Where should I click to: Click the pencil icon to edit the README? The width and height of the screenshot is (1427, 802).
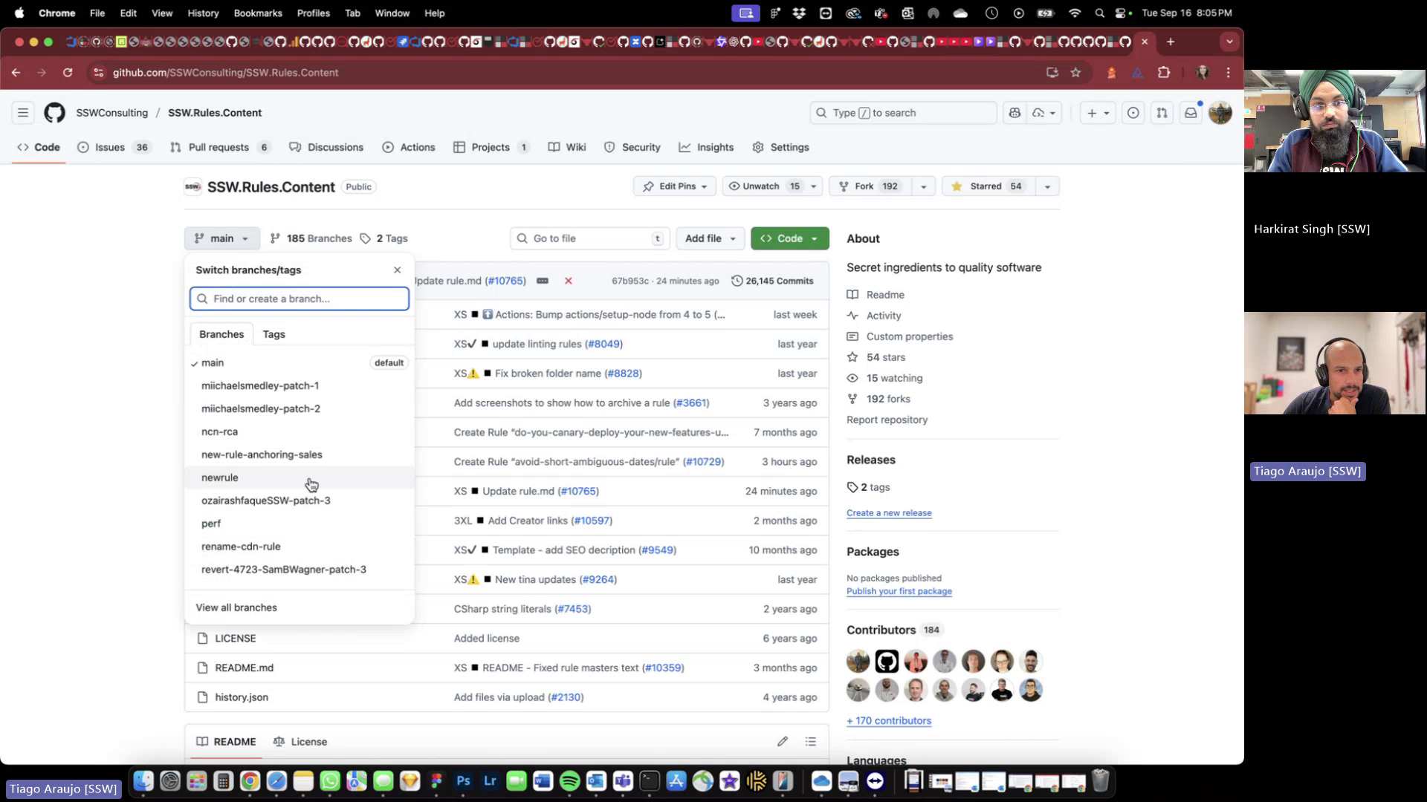pos(782,741)
